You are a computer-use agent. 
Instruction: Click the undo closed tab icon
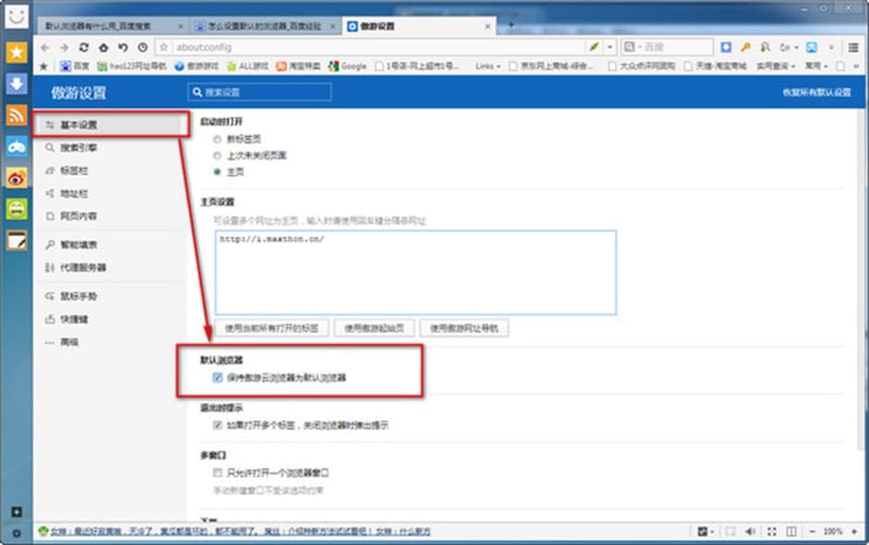pos(123,47)
